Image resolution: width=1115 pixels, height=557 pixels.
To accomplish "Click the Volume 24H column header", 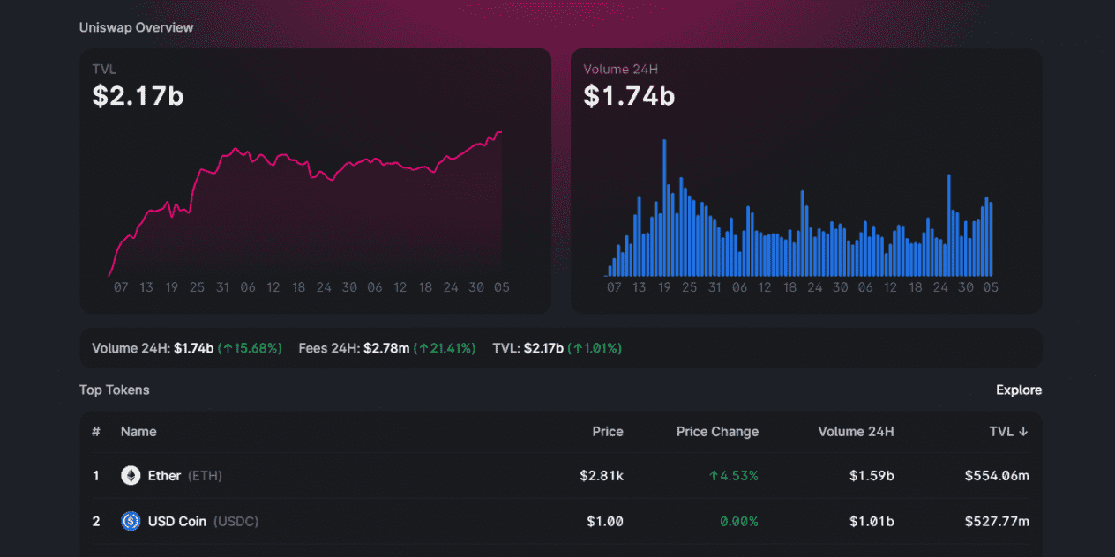I will click(856, 432).
